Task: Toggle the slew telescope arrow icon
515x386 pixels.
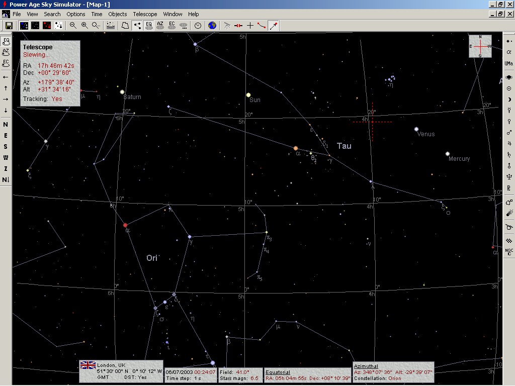Action: click(273, 26)
